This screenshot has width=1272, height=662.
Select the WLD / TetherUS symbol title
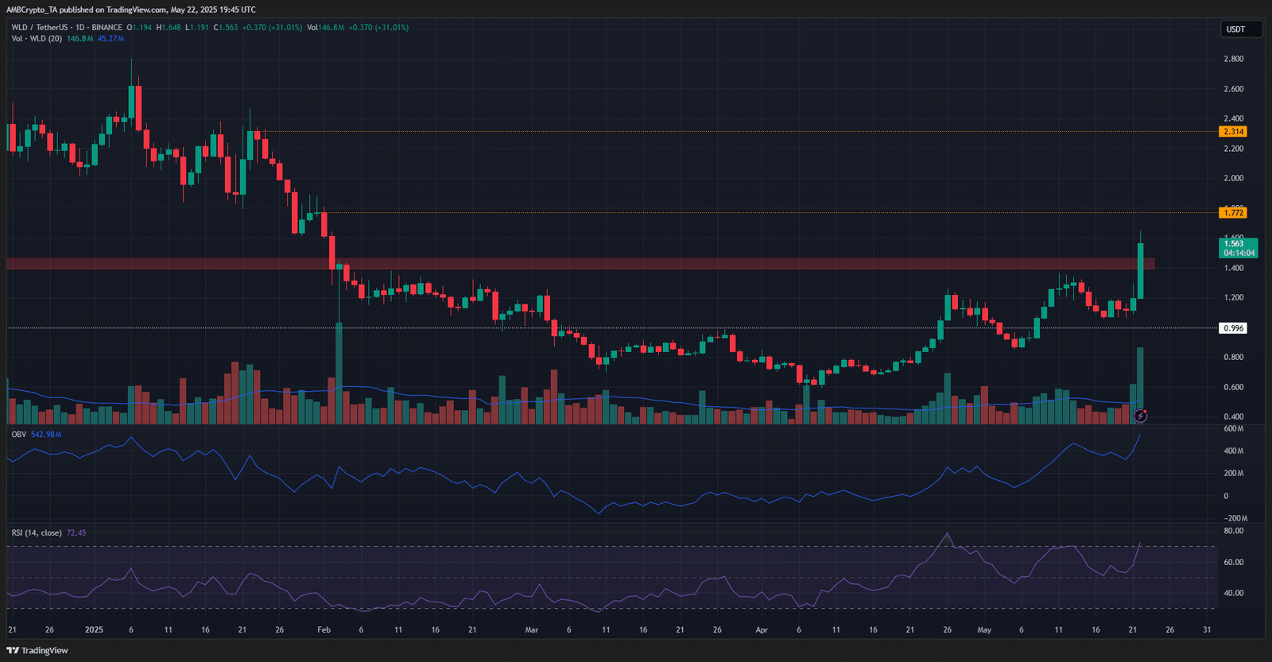click(x=40, y=28)
